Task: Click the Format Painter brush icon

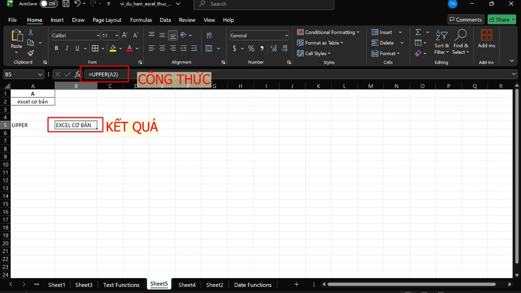Action: point(30,53)
